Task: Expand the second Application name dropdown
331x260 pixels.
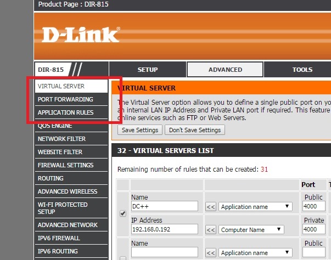Action: click(255, 253)
